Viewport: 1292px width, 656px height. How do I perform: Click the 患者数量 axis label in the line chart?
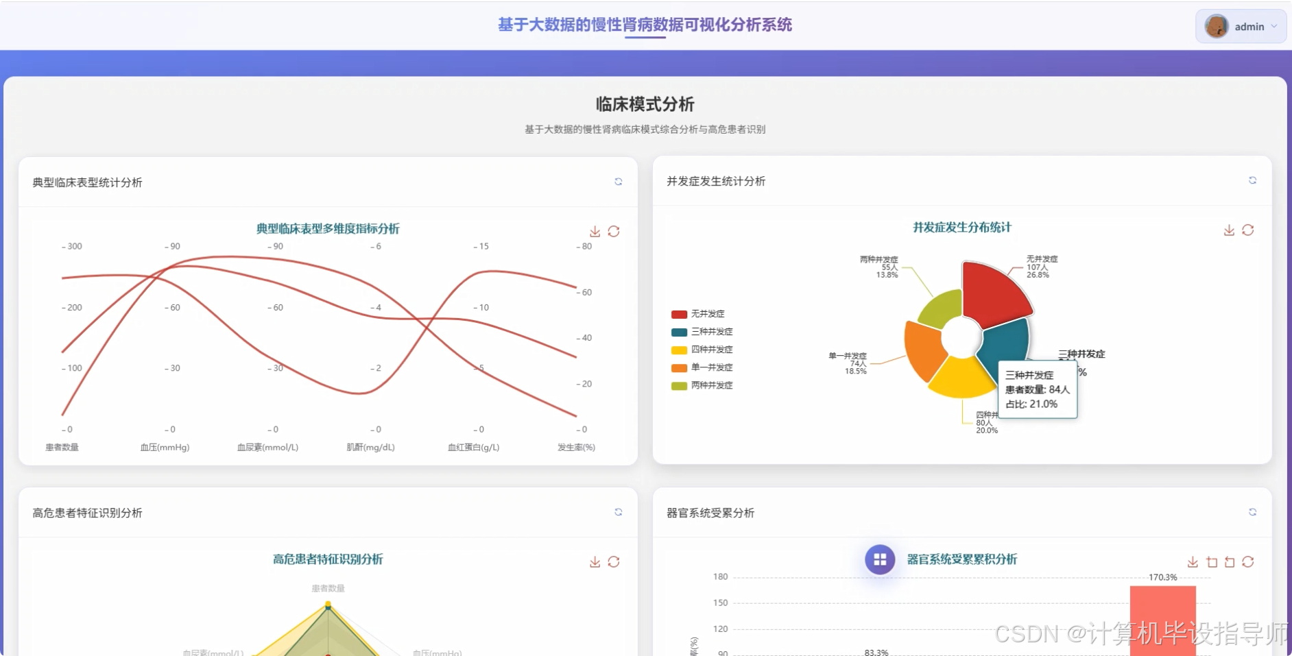[x=62, y=447]
